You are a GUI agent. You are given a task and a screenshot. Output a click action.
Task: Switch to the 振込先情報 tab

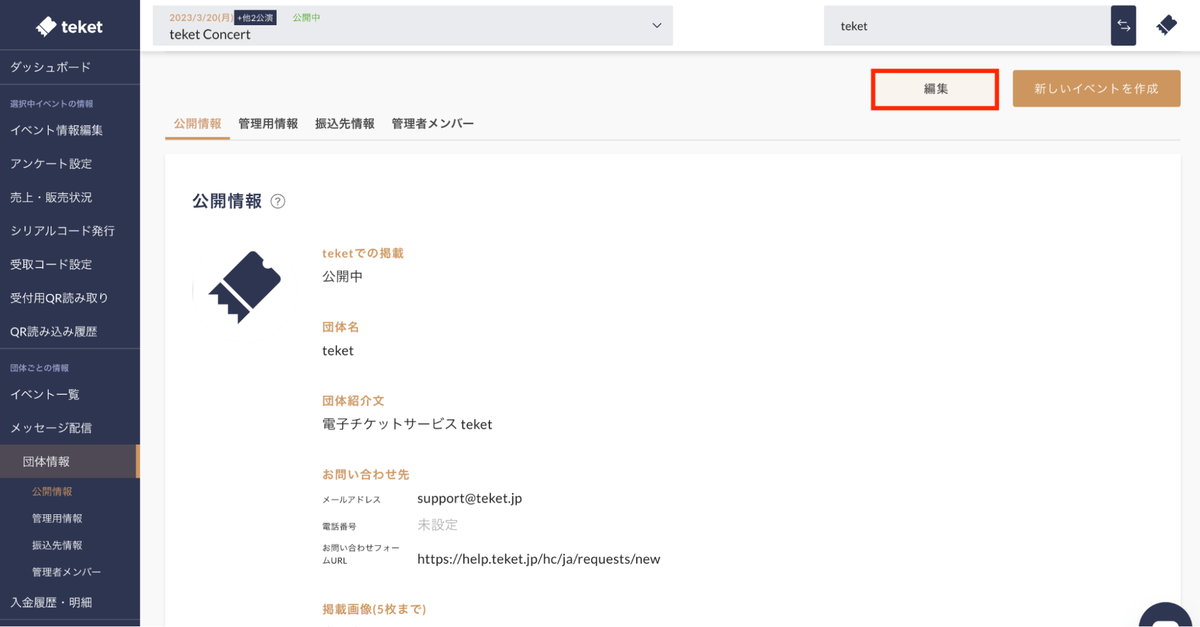tap(345, 124)
